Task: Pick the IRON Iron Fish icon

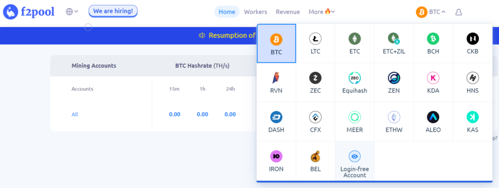Action: 276,156
